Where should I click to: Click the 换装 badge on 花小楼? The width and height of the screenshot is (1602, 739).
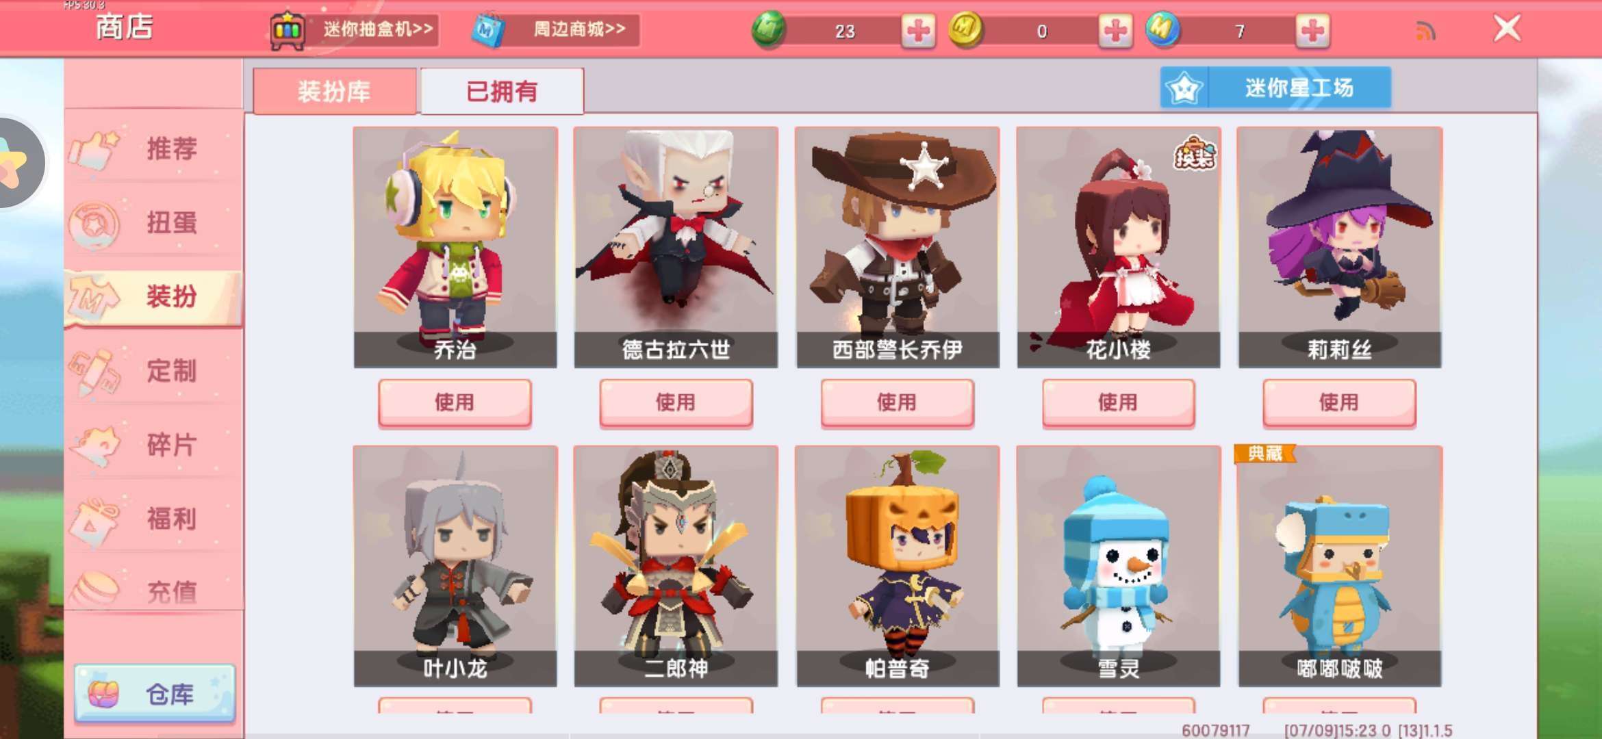pos(1195,153)
